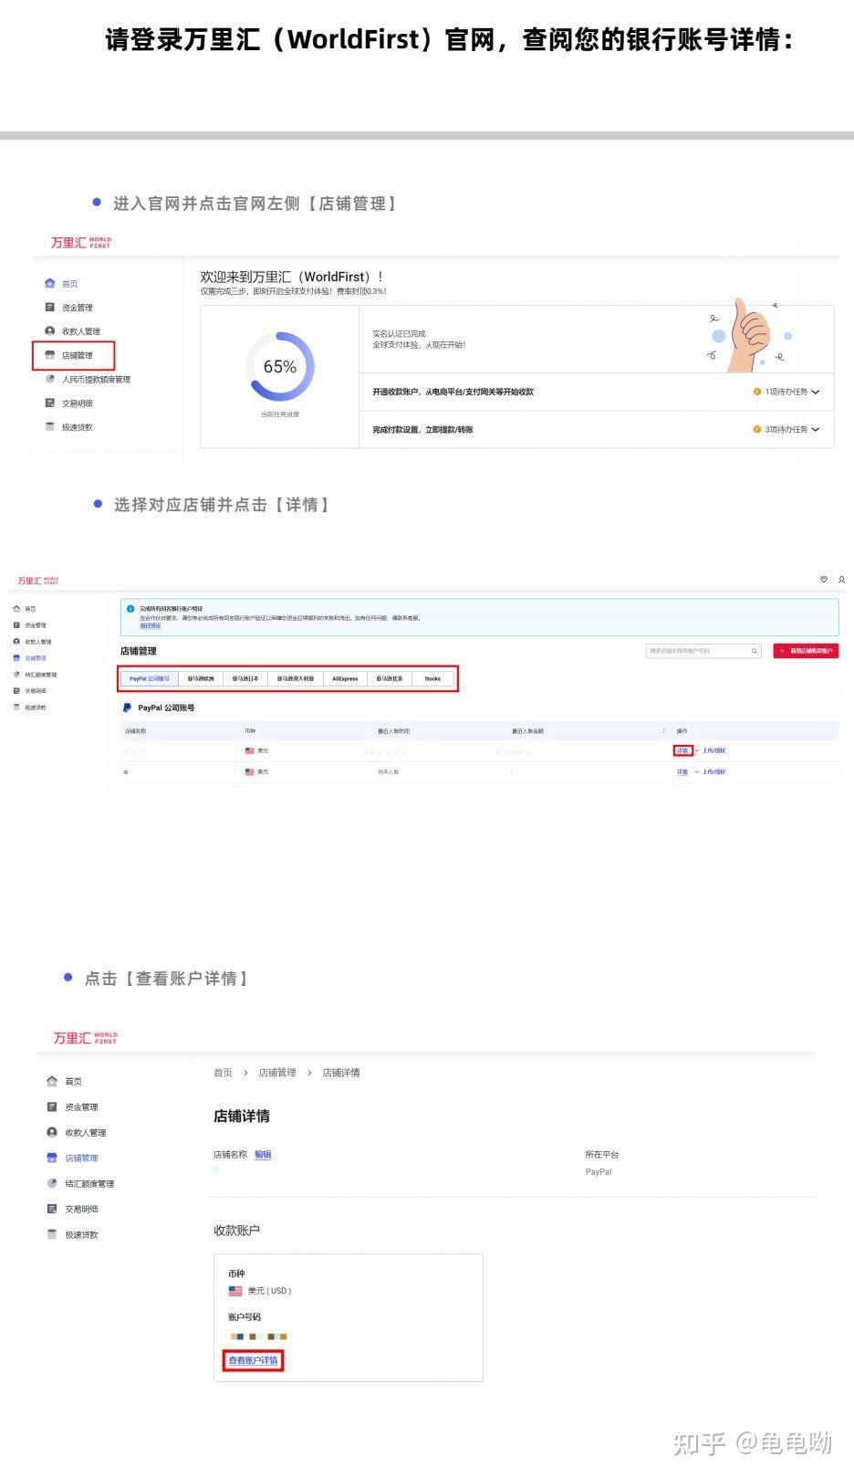Select the PayPal 公司账号 tab
Viewport: 854px width, 1478px height.
pyautogui.click(x=150, y=679)
